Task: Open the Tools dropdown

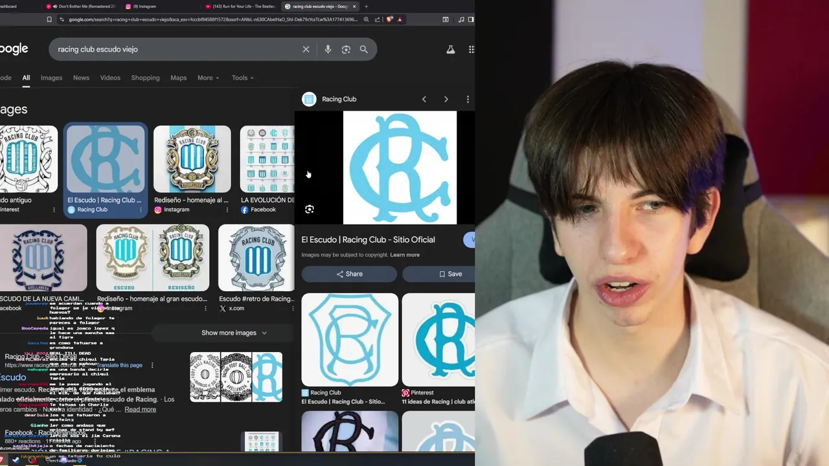Action: [x=242, y=78]
